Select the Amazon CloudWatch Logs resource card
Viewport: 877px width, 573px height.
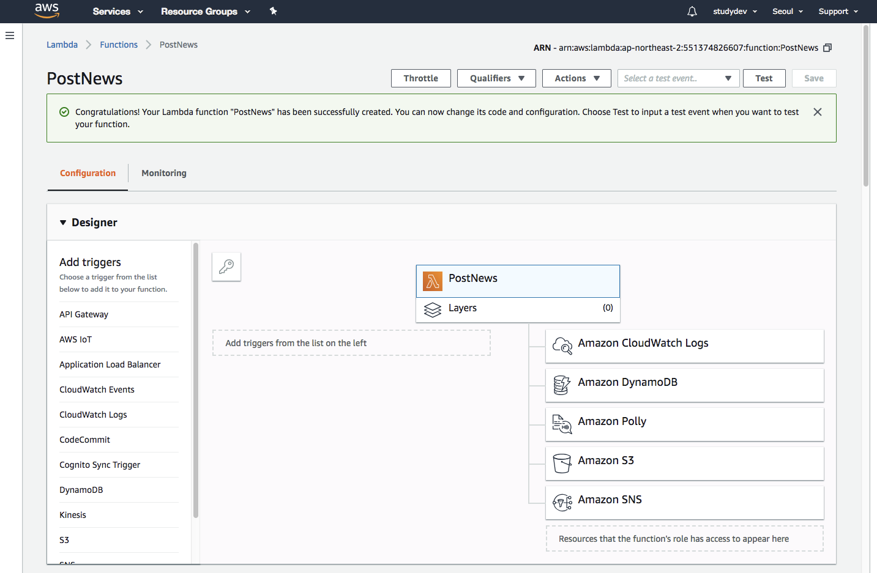pyautogui.click(x=684, y=346)
